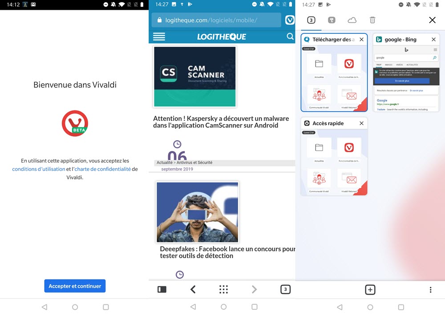The image size is (445, 316).
Task: Tap the 'Bienvenue dans Vivaldi' heading
Action: point(75,85)
